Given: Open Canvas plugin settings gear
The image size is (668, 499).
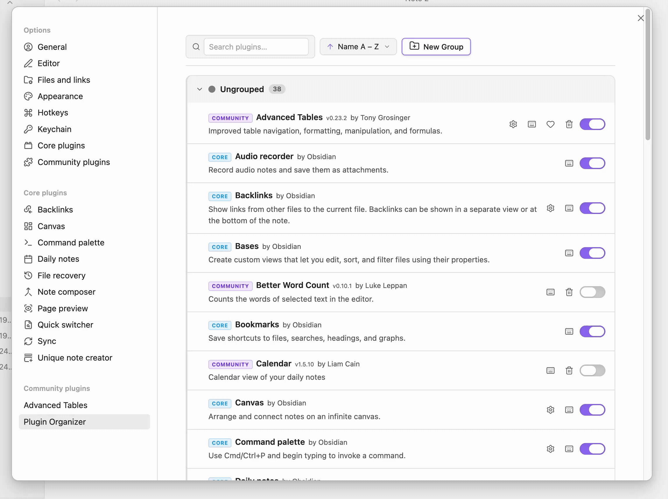Looking at the screenshot, I should (x=551, y=410).
